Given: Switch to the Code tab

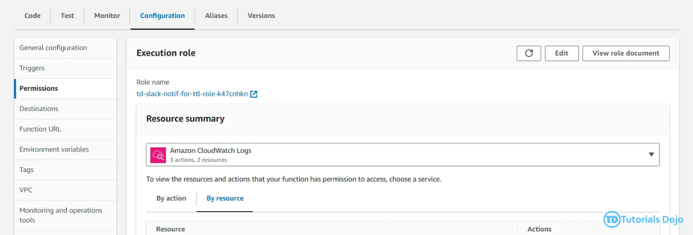Looking at the screenshot, I should [33, 16].
